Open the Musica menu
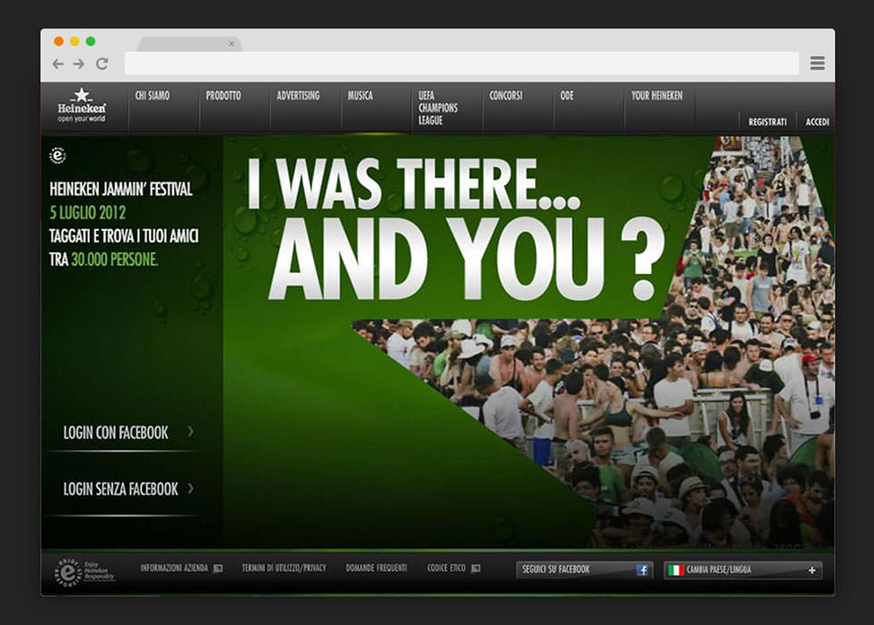874x625 pixels. click(360, 95)
